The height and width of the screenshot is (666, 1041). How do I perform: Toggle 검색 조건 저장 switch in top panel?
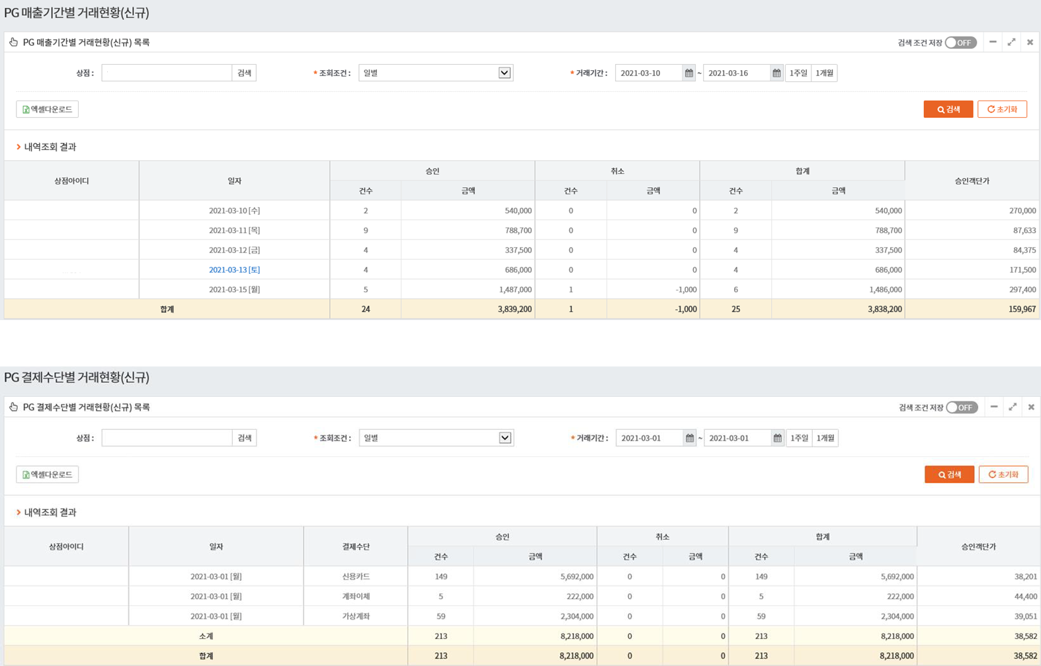click(960, 42)
